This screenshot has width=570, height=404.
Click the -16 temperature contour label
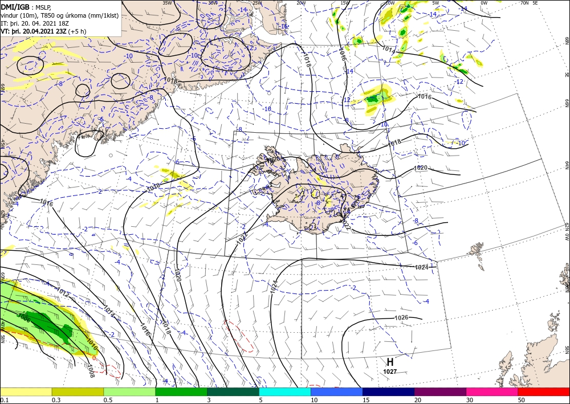[283, 27]
